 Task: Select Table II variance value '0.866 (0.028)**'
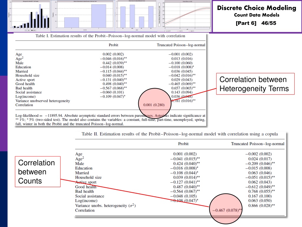pos(262,206)
